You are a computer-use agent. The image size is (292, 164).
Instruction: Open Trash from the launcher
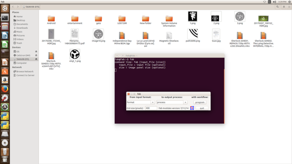click(5, 160)
